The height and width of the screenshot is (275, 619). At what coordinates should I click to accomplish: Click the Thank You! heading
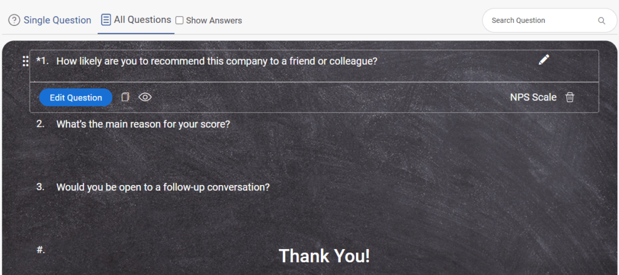324,256
